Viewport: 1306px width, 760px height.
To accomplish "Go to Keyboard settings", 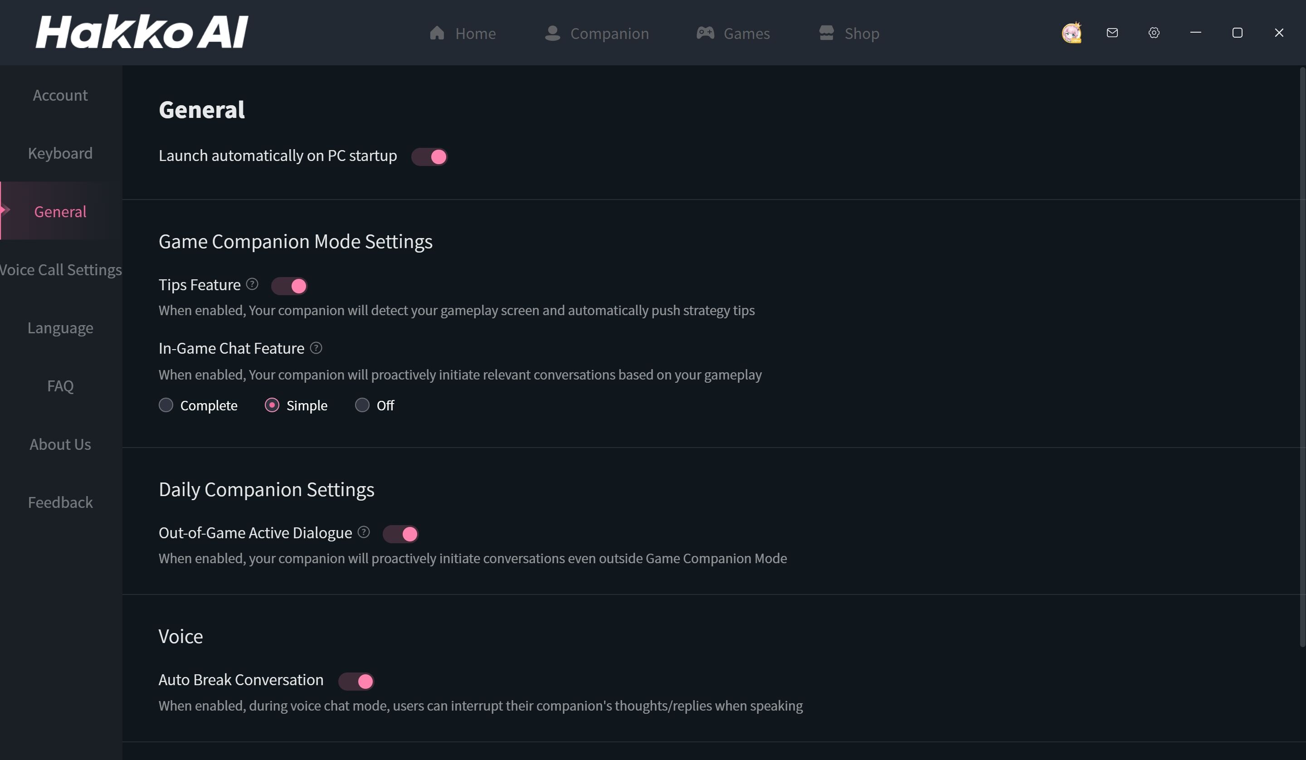I will click(x=61, y=153).
